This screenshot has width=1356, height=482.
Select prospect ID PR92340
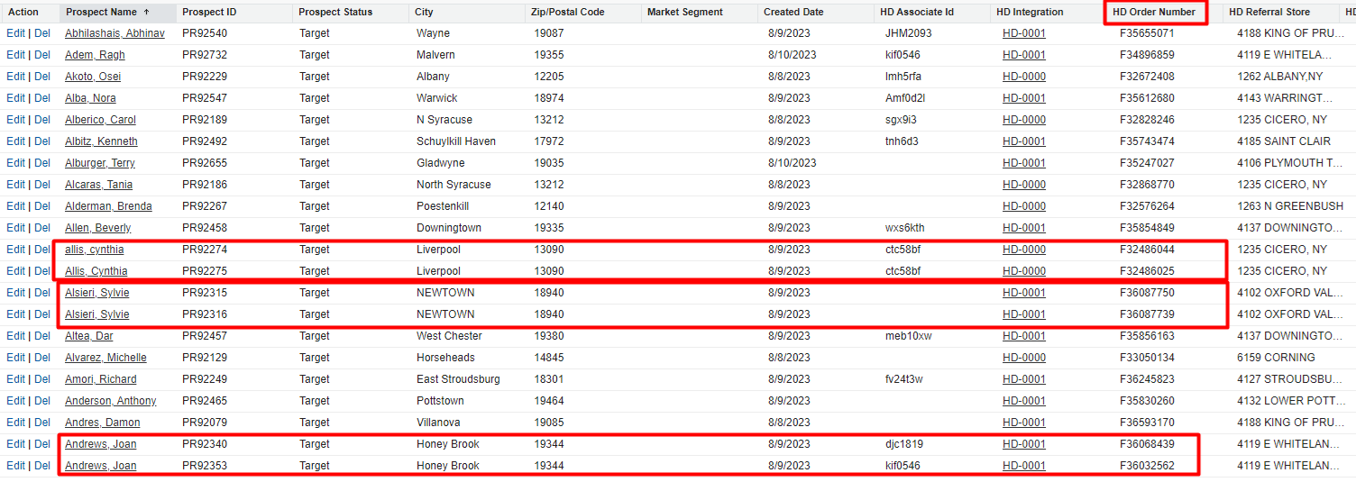click(x=205, y=444)
